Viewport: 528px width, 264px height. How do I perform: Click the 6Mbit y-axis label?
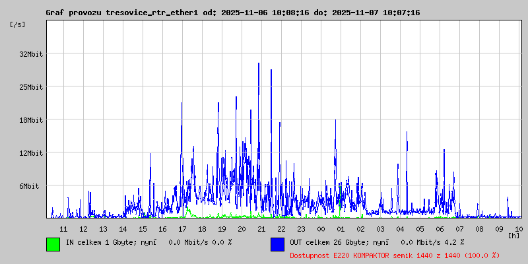(x=29, y=186)
